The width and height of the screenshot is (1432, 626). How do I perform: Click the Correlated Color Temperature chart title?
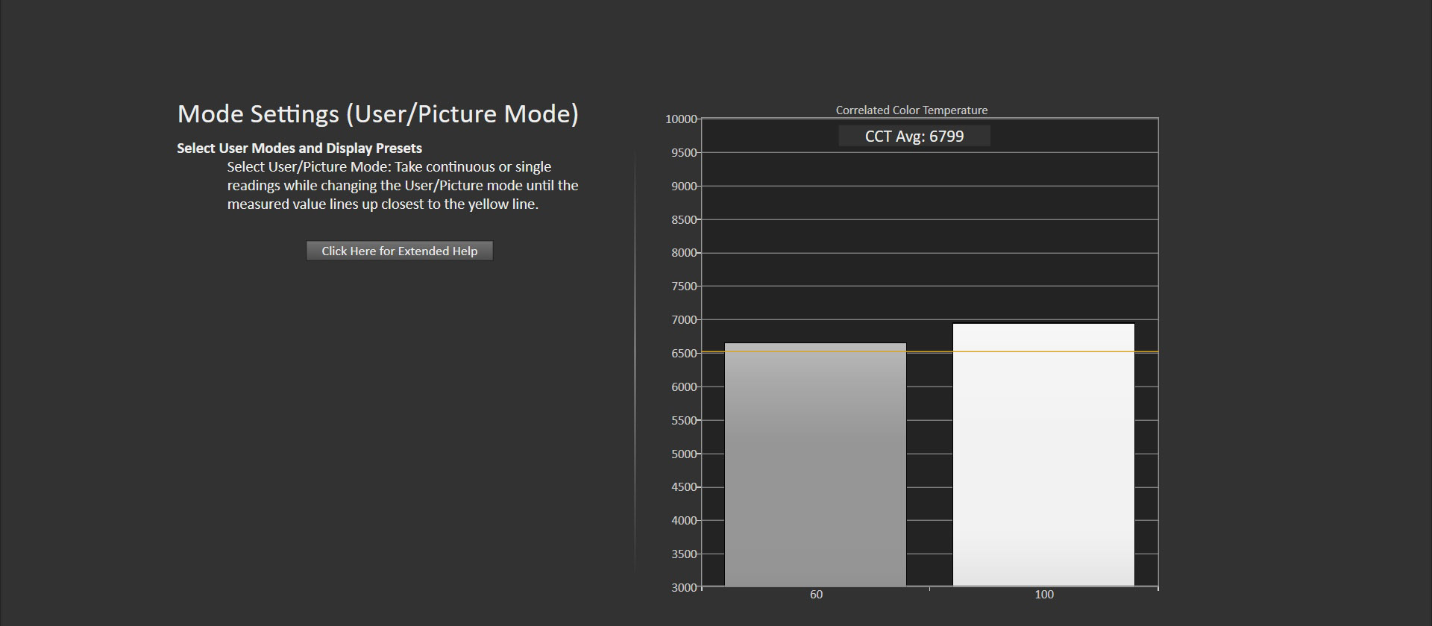(x=911, y=110)
